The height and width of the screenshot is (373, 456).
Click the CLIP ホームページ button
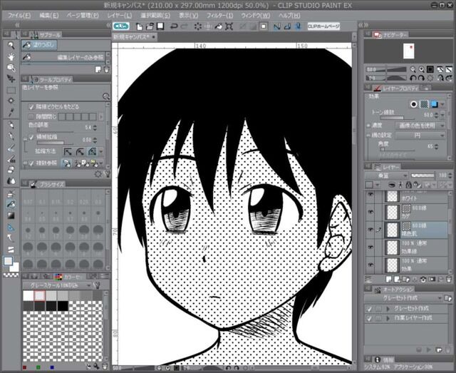323,26
